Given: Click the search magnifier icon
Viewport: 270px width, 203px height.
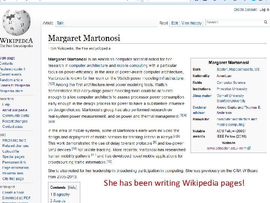Looking at the screenshot, I should pyautogui.click(x=265, y=22).
